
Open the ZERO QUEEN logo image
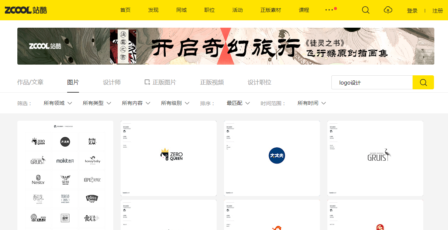[x=169, y=158]
